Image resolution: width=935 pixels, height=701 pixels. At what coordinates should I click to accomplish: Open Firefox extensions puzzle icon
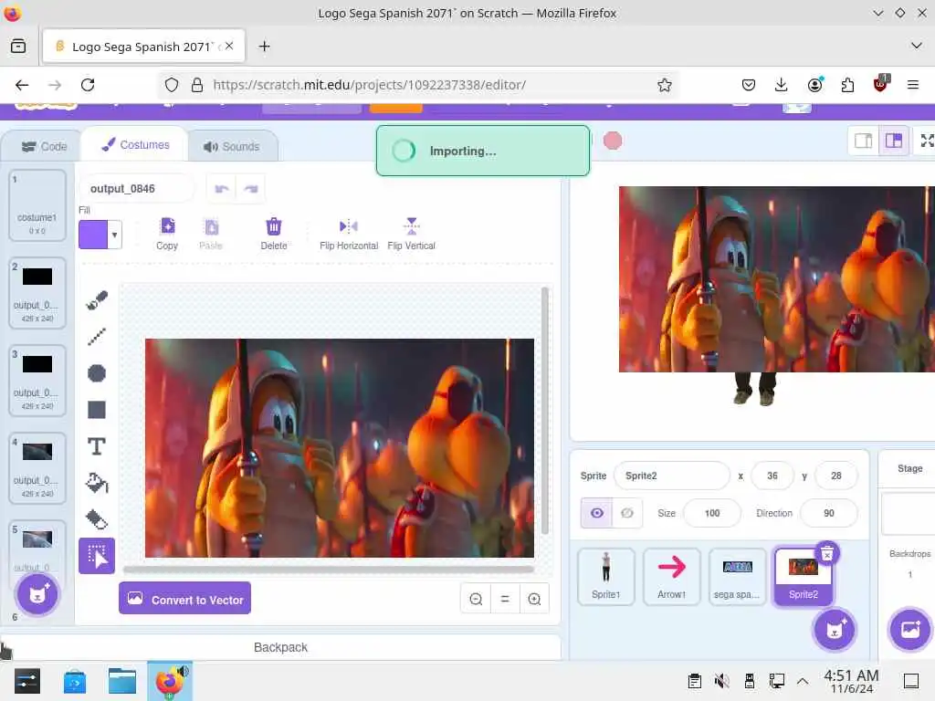(x=847, y=85)
